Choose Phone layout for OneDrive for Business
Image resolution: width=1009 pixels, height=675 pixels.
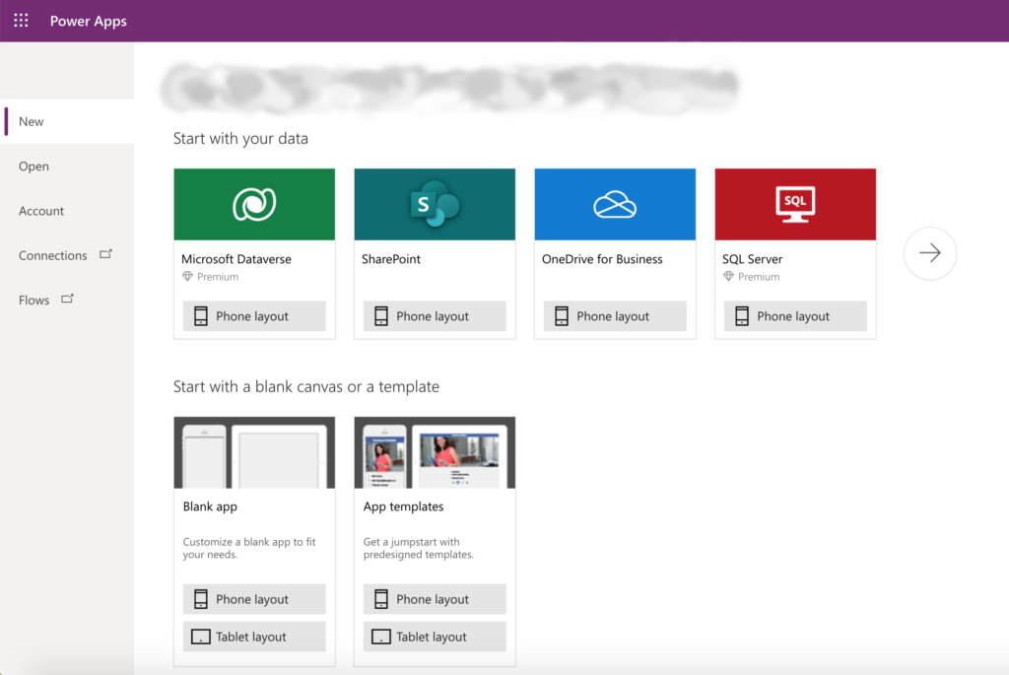[x=615, y=316]
